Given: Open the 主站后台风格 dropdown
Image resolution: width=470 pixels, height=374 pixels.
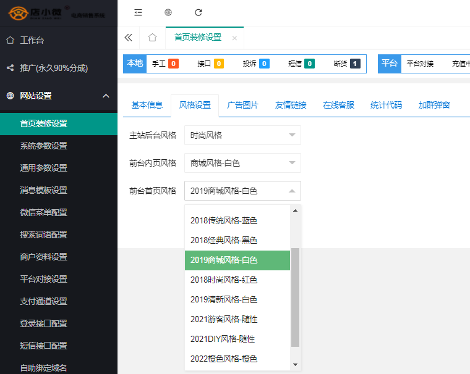Looking at the screenshot, I should tap(242, 135).
